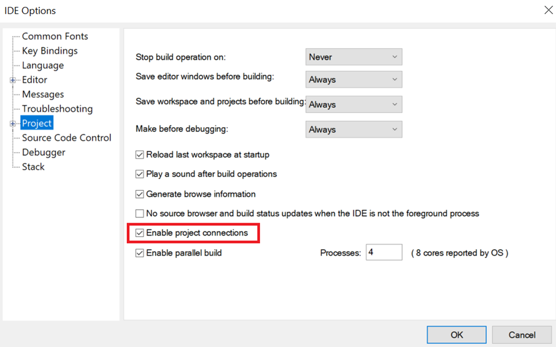Open the Make before debugging dropdown
This screenshot has width=556, height=347.
[x=354, y=130]
